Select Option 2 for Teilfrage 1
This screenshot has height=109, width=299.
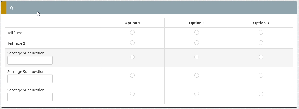(196, 32)
